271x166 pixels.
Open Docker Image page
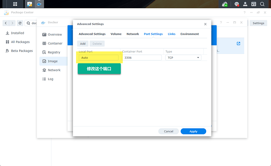(x=53, y=61)
